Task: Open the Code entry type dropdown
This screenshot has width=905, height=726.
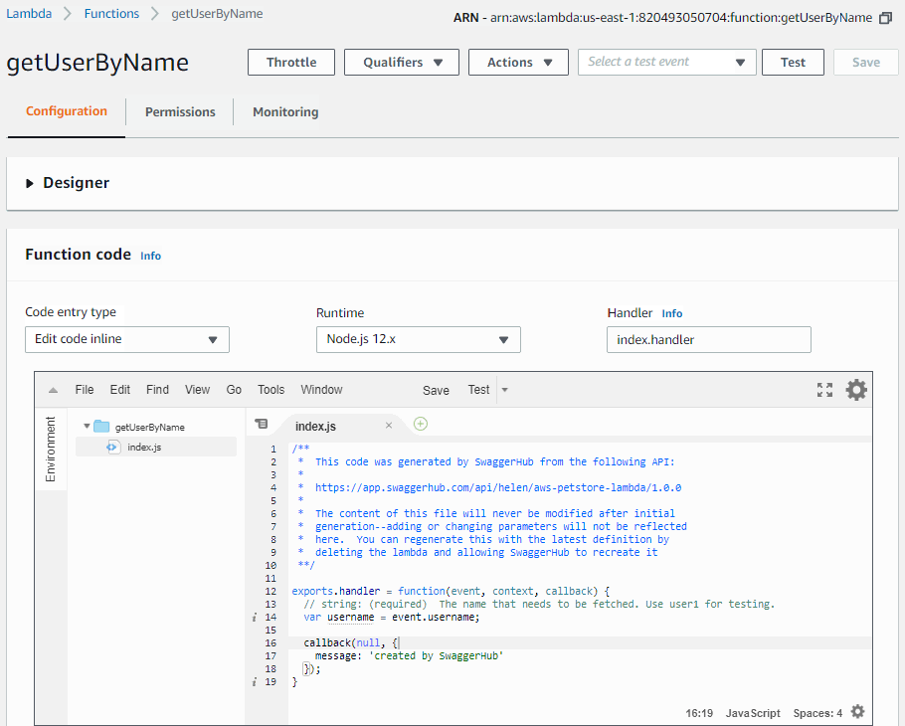Action: pos(126,339)
